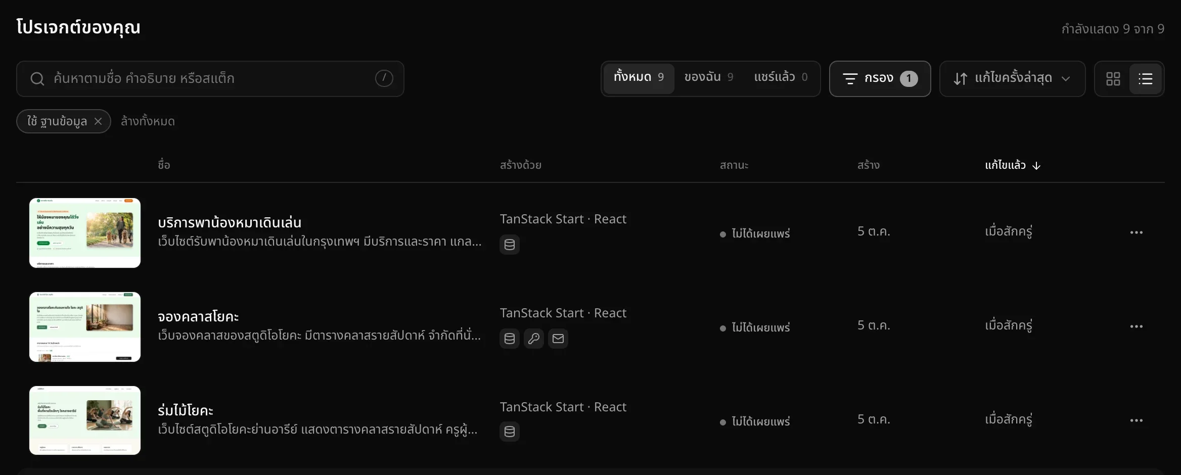Viewport: 1181px width, 475px height.
Task: Click database icon in บริการพาน้องหมาเดินเล่น row
Action: pos(510,245)
